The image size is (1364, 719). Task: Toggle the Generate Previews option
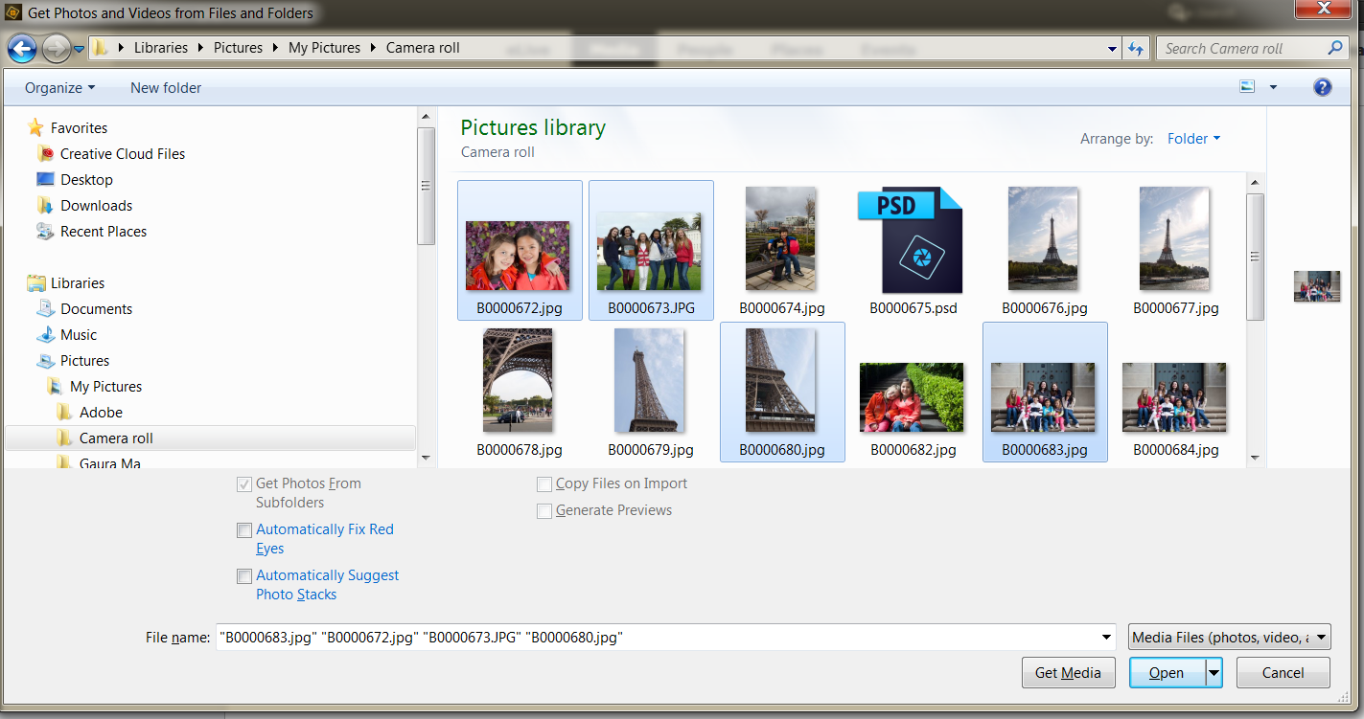544,511
